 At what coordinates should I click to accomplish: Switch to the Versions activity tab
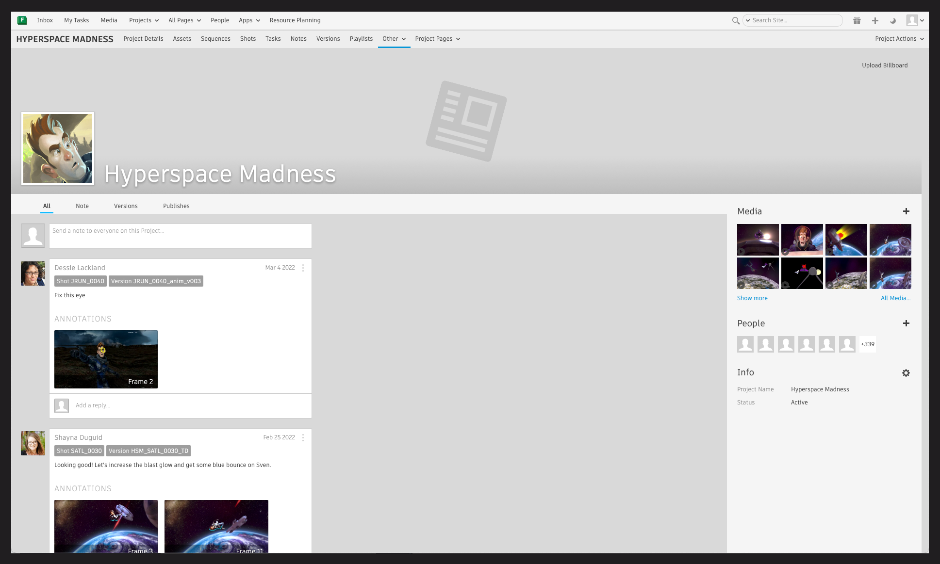tap(126, 206)
